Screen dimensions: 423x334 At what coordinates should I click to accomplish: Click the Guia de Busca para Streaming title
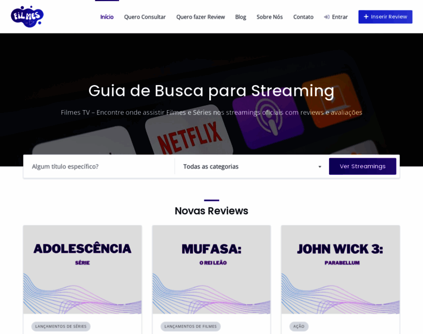tap(211, 91)
